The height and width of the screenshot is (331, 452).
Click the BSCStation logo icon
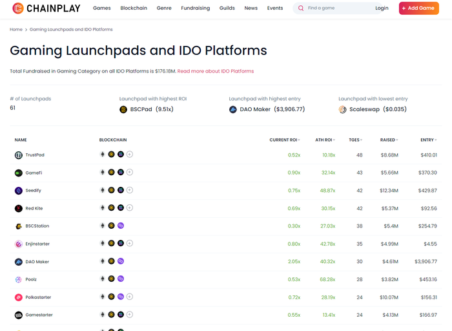click(x=19, y=226)
